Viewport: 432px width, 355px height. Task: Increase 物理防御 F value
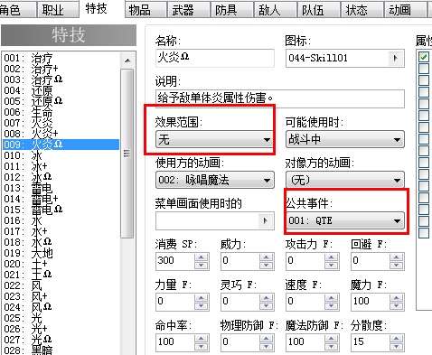tap(266, 339)
